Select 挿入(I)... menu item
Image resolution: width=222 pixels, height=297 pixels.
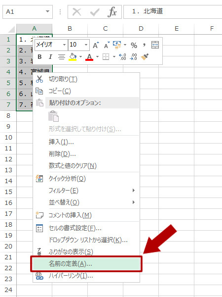click(x=86, y=142)
